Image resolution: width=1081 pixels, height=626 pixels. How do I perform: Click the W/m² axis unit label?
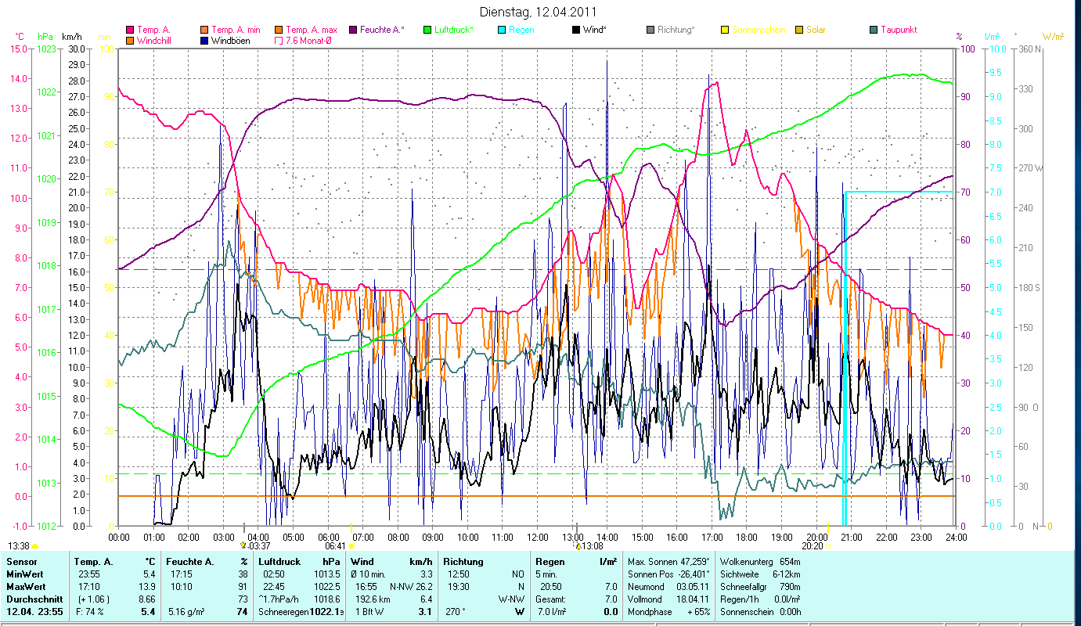click(x=1052, y=37)
